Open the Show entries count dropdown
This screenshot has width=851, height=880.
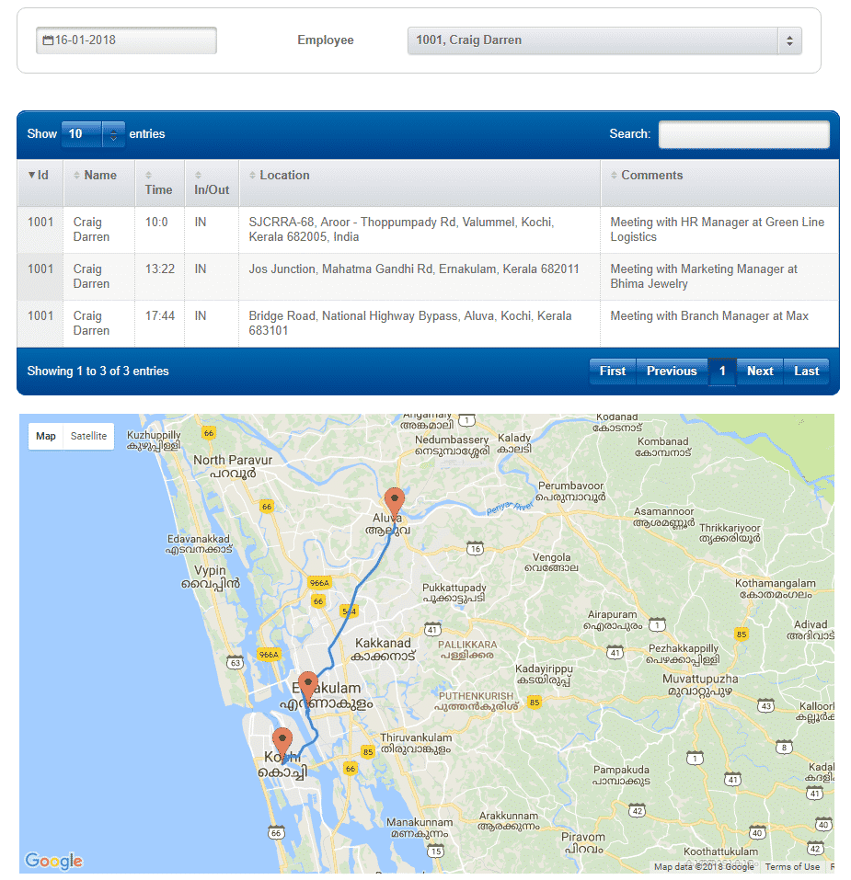pos(93,134)
